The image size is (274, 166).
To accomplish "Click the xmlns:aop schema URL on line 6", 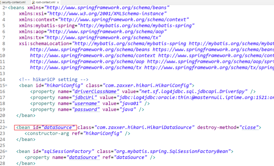I will 107,32.
